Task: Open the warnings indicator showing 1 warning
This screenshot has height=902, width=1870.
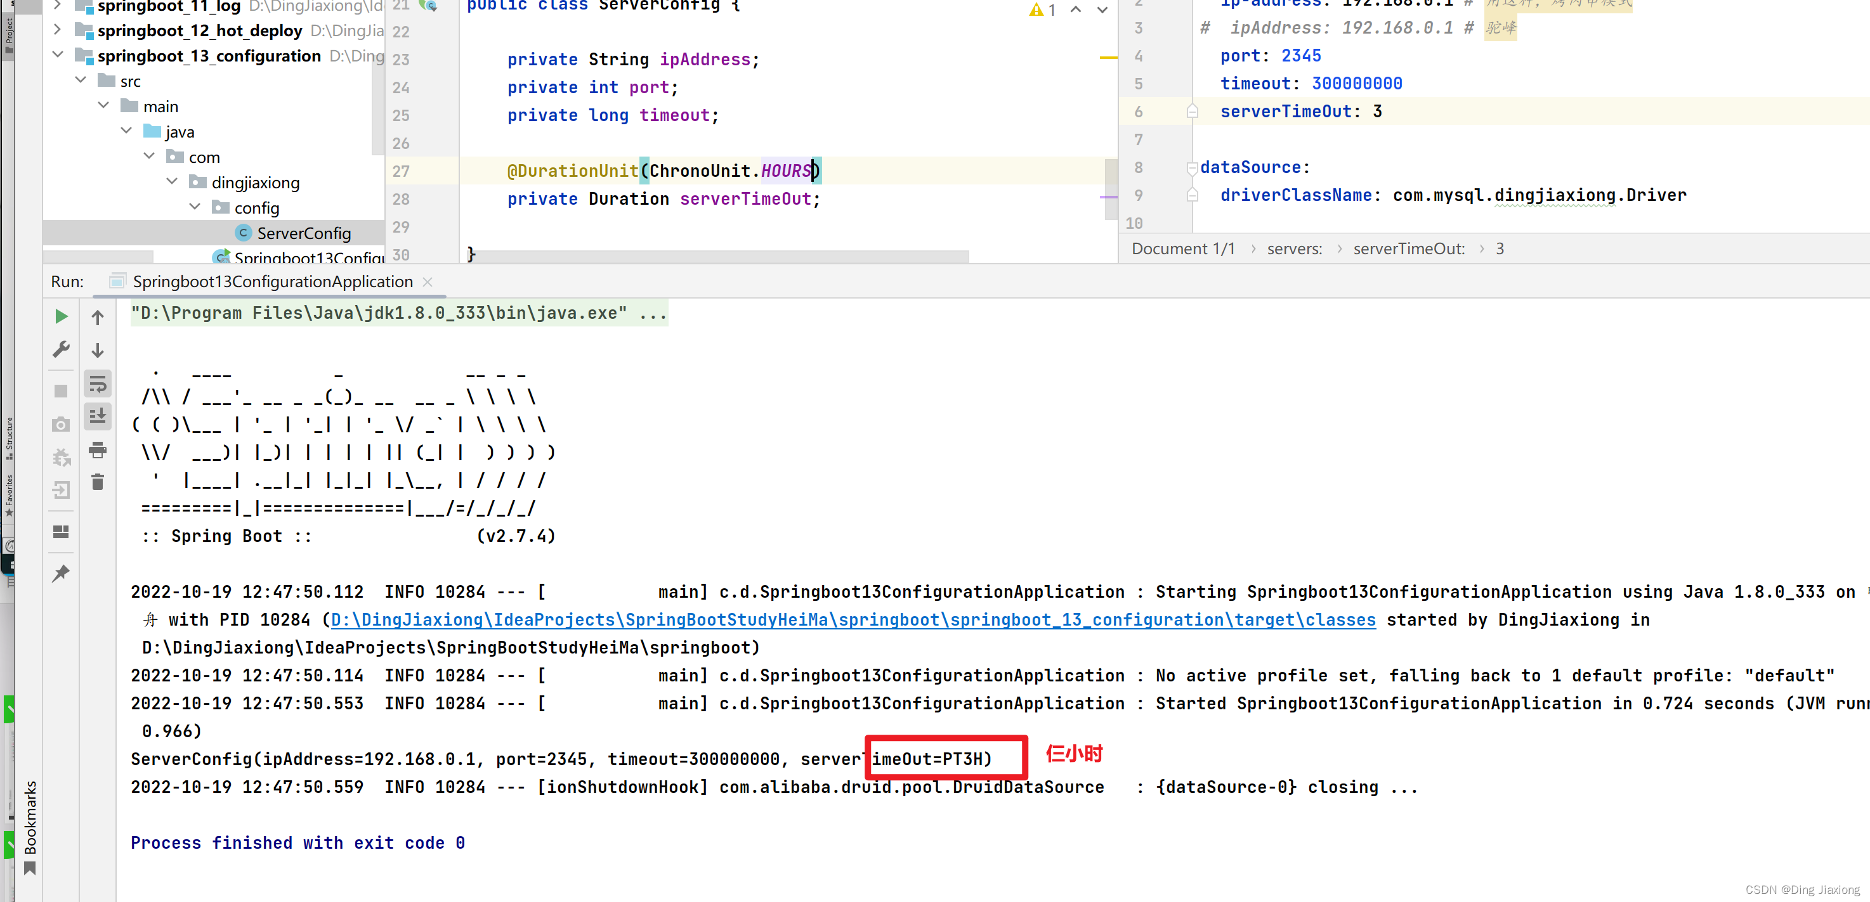Action: click(x=1042, y=10)
